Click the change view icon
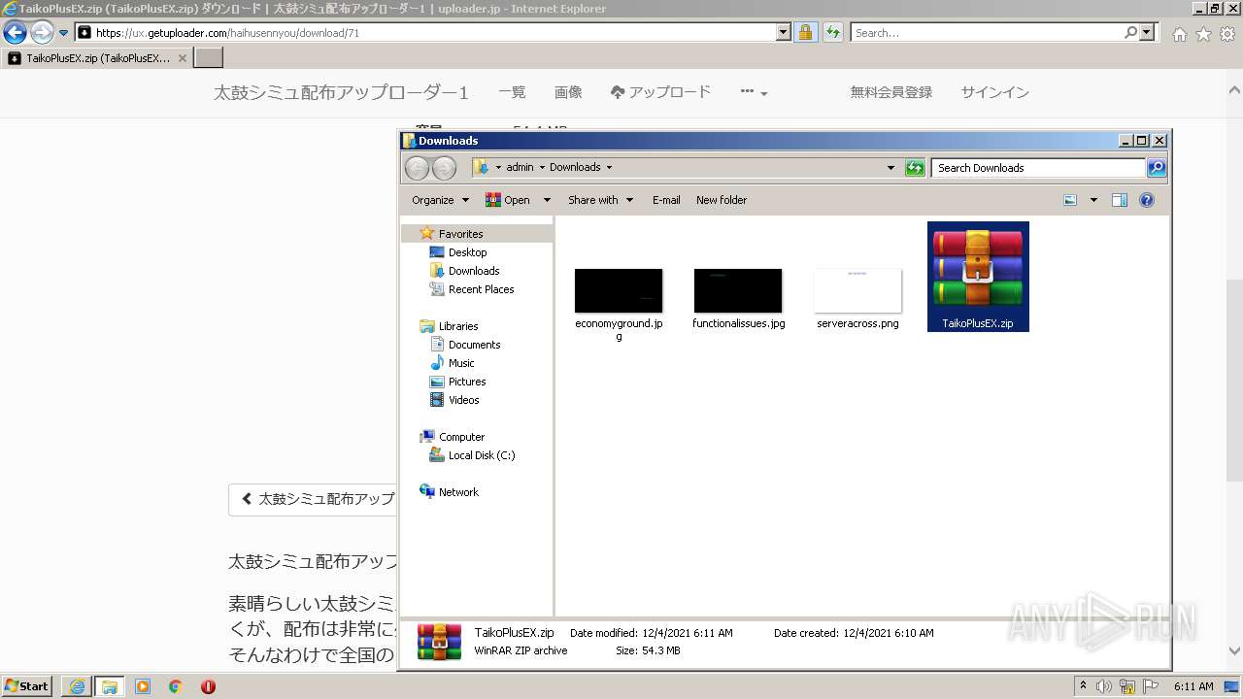Viewport: 1243px width, 699px height. coord(1070,200)
